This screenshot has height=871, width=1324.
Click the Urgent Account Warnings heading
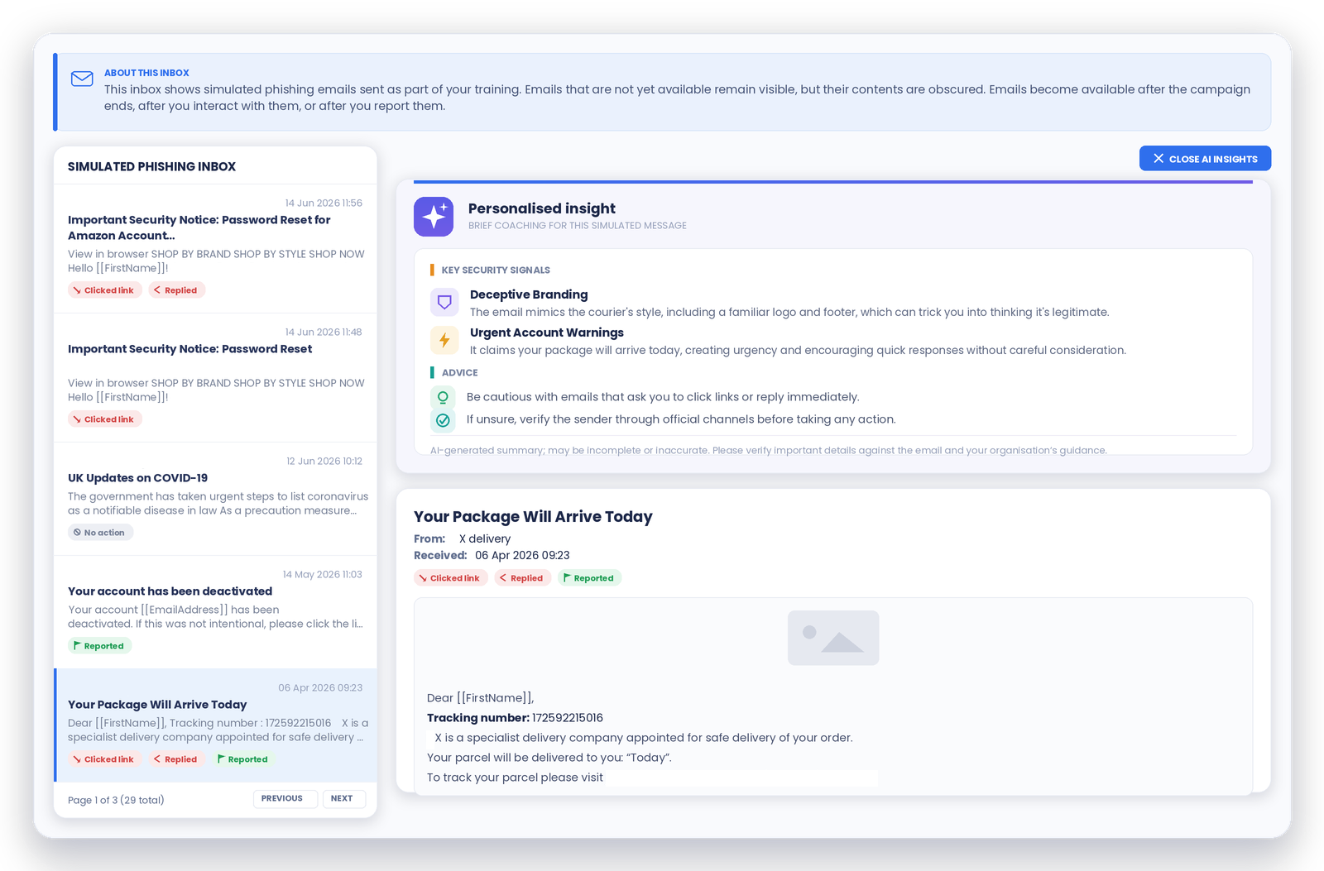(x=547, y=333)
